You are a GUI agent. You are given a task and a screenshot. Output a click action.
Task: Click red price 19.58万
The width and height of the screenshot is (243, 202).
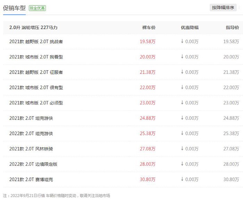point(148,42)
